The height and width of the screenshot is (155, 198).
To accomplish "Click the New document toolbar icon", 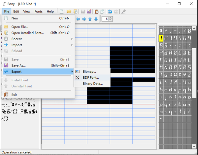I will (62, 11).
